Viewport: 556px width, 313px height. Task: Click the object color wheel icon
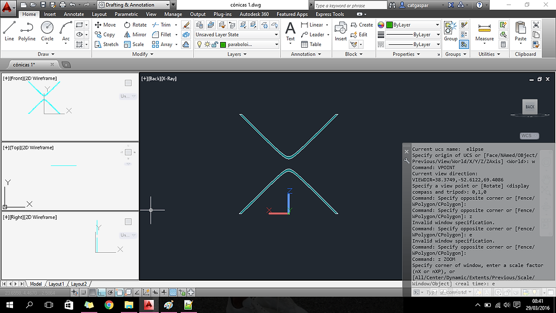(x=381, y=25)
